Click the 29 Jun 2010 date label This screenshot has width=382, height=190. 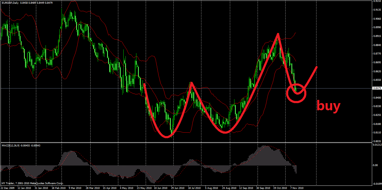pos(178,188)
